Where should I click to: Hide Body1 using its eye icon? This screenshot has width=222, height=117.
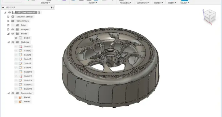(16, 38)
